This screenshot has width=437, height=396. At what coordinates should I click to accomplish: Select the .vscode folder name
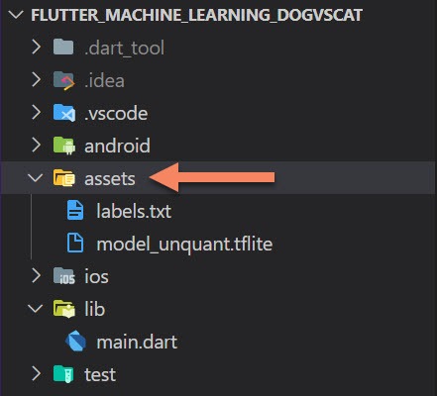click(x=116, y=113)
